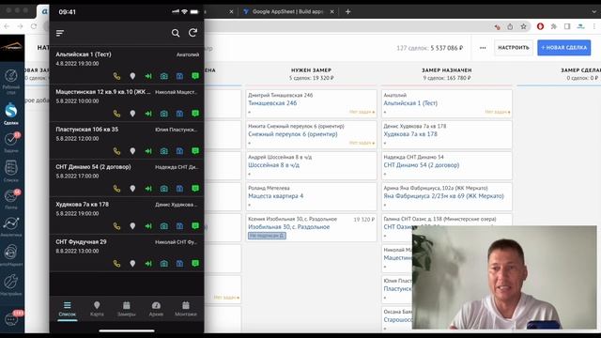Screen dimensions: 601x338
Task: Click НАСТРОИТЬ button
Action: 514,48
